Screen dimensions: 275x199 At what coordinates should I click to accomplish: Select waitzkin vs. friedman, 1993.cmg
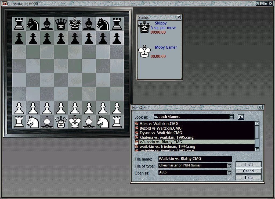194,147
